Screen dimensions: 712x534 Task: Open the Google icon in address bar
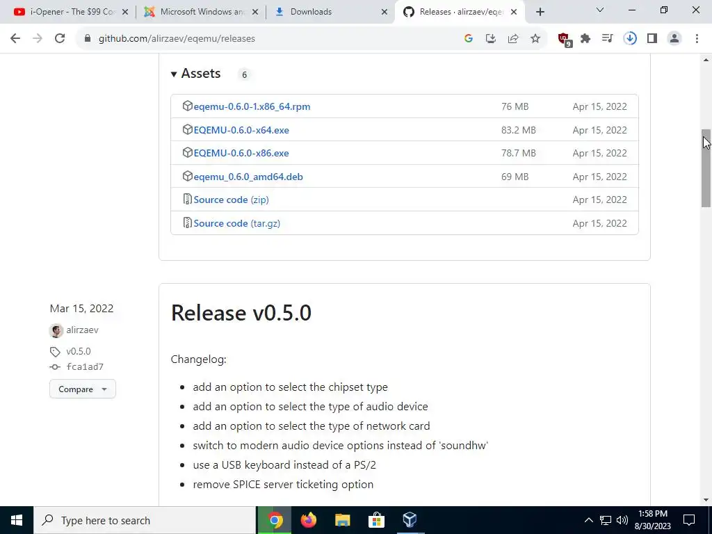469,39
